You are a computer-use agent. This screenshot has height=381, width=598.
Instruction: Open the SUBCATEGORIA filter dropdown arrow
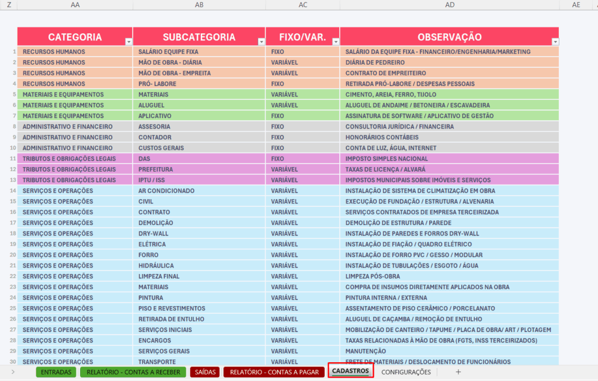point(261,41)
